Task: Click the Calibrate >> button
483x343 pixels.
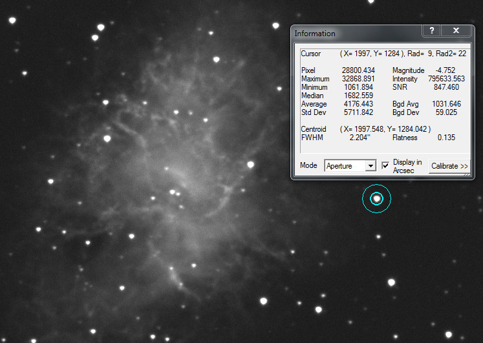Action: tap(449, 166)
